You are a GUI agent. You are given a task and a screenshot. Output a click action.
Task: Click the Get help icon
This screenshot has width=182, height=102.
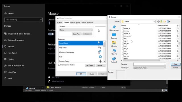tap(49, 77)
